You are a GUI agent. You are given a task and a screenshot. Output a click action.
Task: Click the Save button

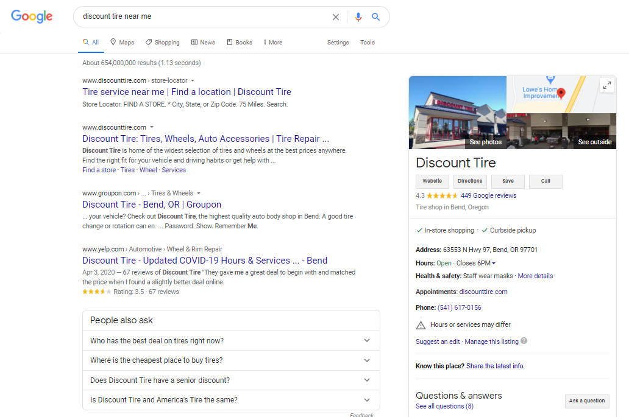tap(508, 181)
